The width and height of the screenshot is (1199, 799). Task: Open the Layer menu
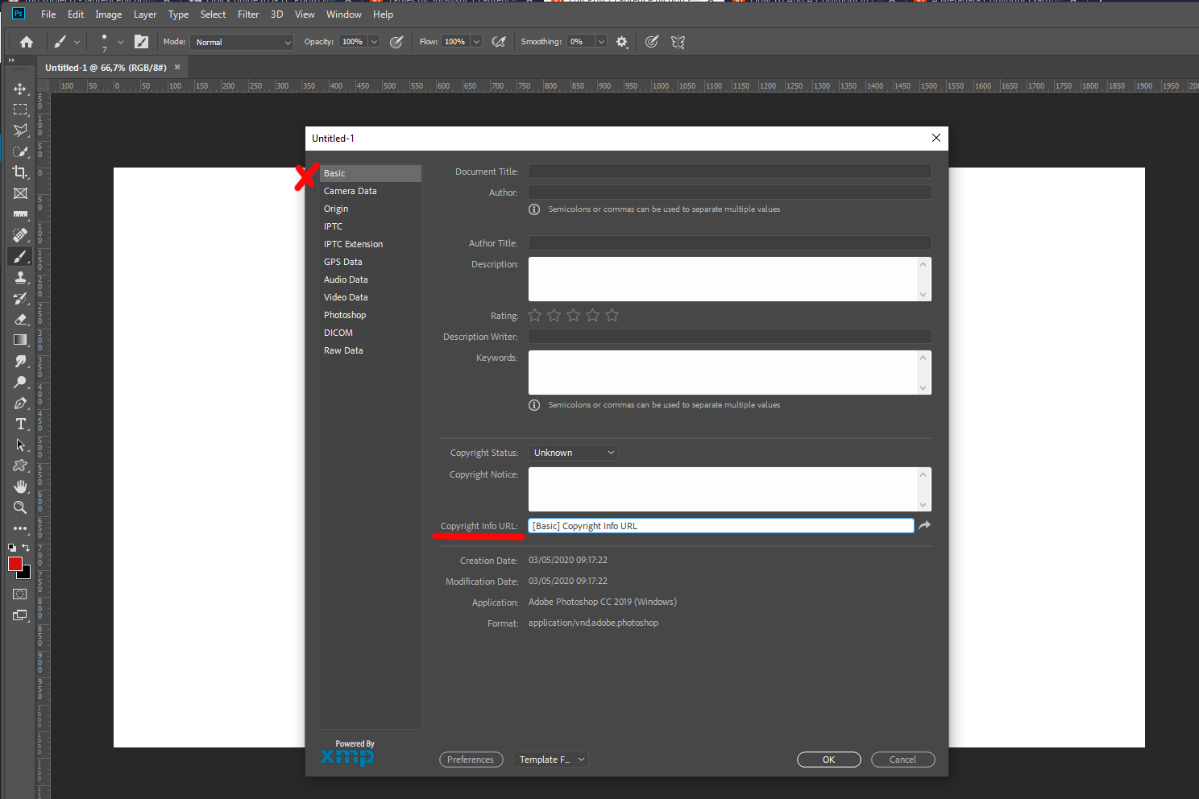click(145, 14)
